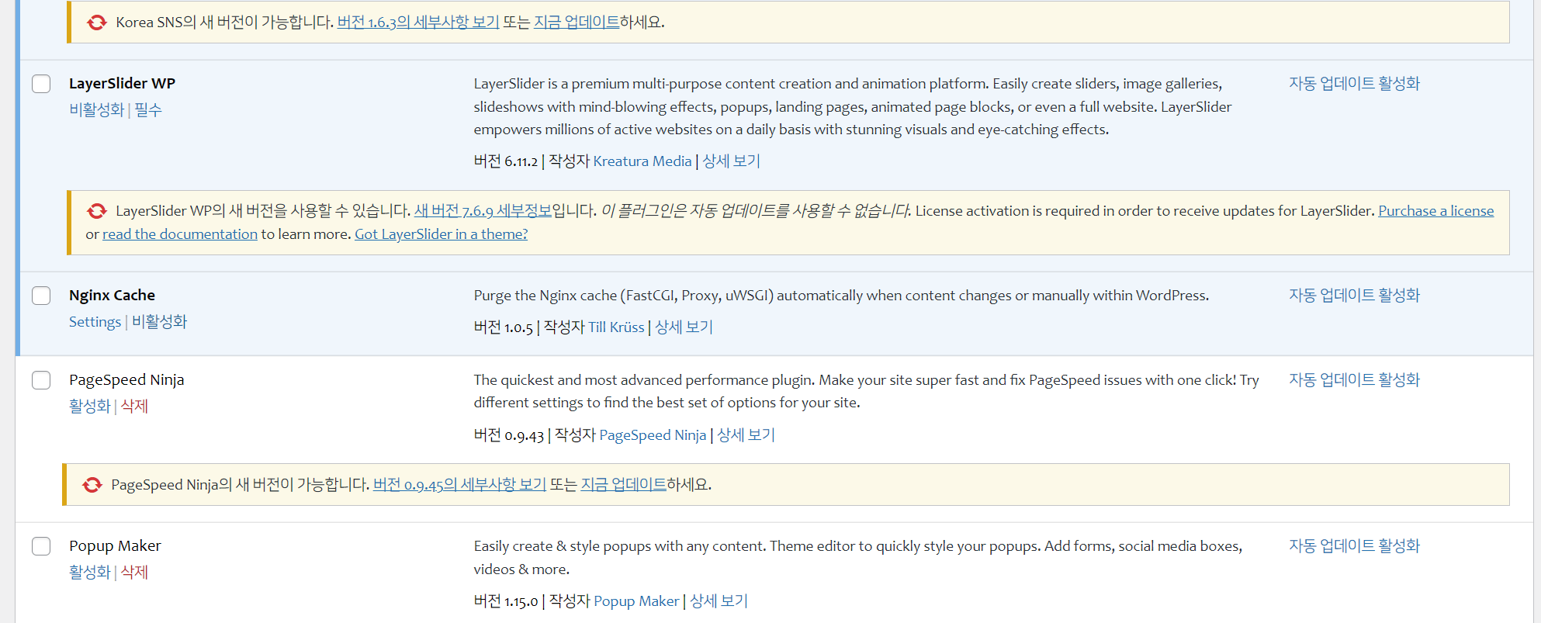Click version text '버전 1.0.5'

pos(504,327)
